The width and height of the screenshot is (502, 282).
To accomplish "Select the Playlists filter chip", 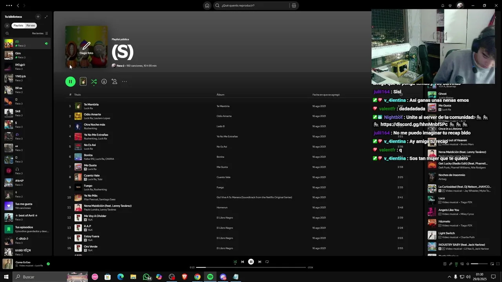I will [18, 25].
